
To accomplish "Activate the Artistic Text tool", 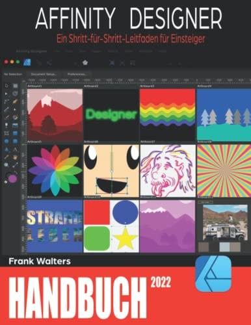I will [15, 149].
